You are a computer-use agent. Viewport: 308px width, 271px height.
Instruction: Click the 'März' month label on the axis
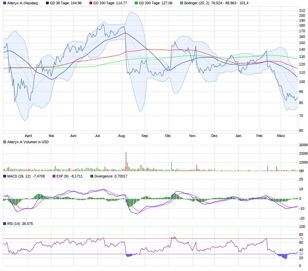tap(281, 136)
